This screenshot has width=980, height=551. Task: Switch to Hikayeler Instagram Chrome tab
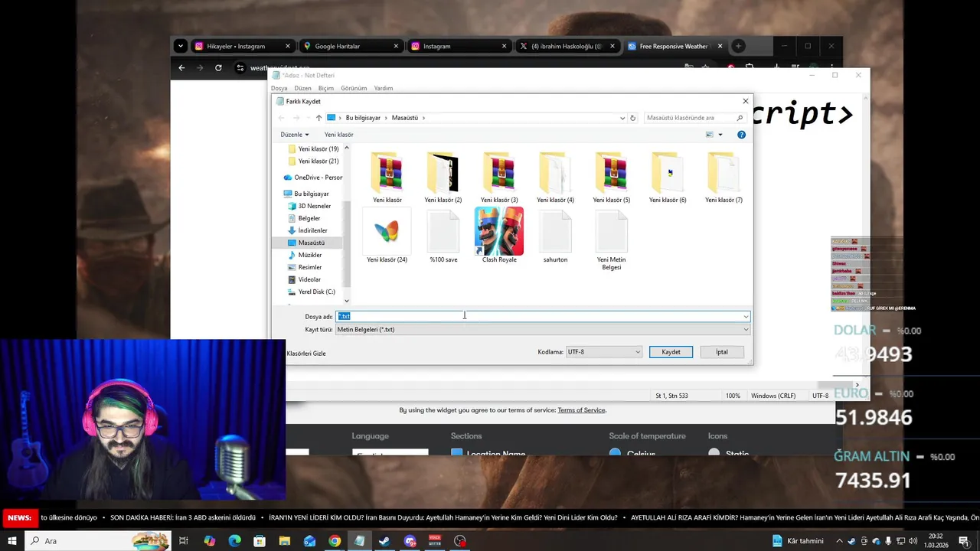coord(242,46)
